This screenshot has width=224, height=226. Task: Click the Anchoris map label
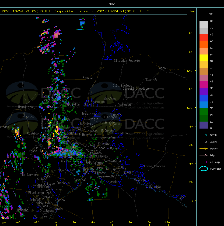pos(63,183)
